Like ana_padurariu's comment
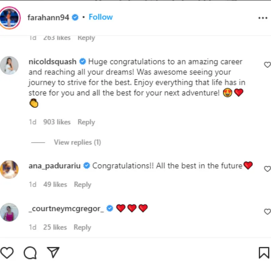 point(267,169)
